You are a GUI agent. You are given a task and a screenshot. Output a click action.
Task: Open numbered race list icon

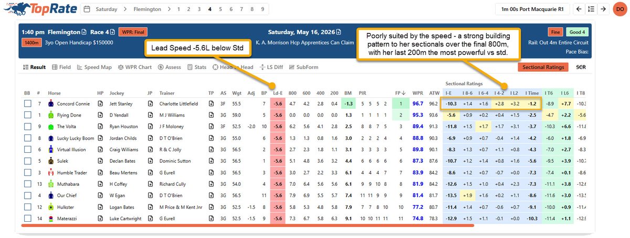591,9
